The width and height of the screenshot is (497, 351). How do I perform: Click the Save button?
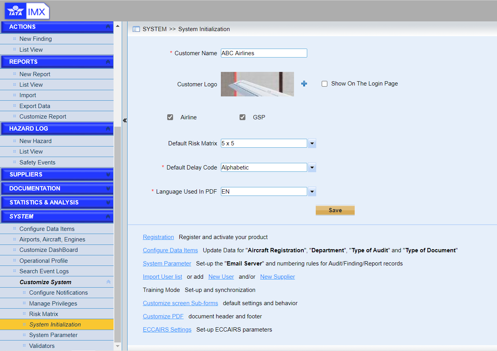point(335,210)
